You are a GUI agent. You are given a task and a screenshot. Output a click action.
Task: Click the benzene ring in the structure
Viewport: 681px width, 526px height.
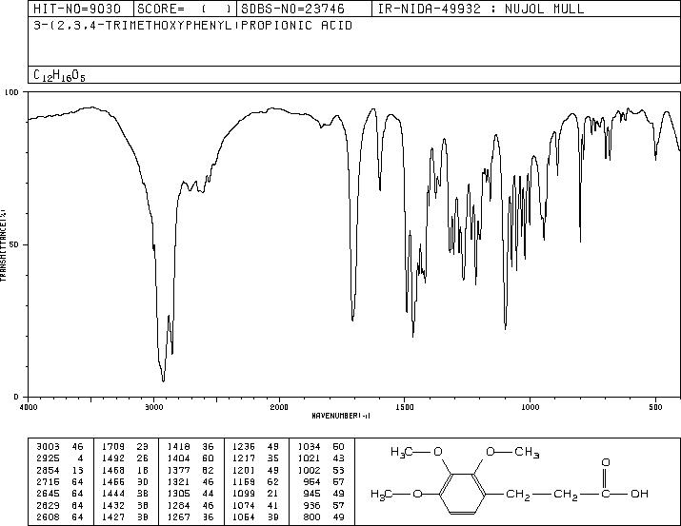[x=463, y=494]
